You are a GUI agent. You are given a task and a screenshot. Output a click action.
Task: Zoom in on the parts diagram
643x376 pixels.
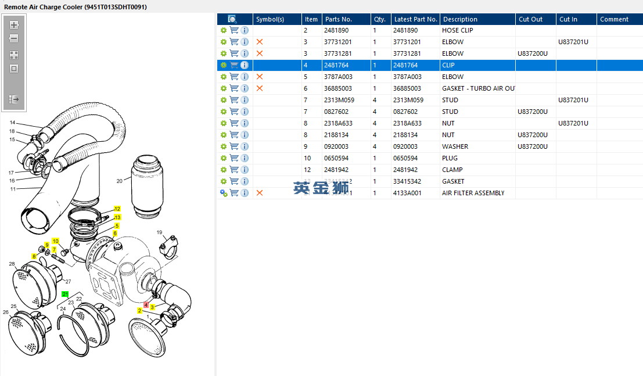coord(14,24)
